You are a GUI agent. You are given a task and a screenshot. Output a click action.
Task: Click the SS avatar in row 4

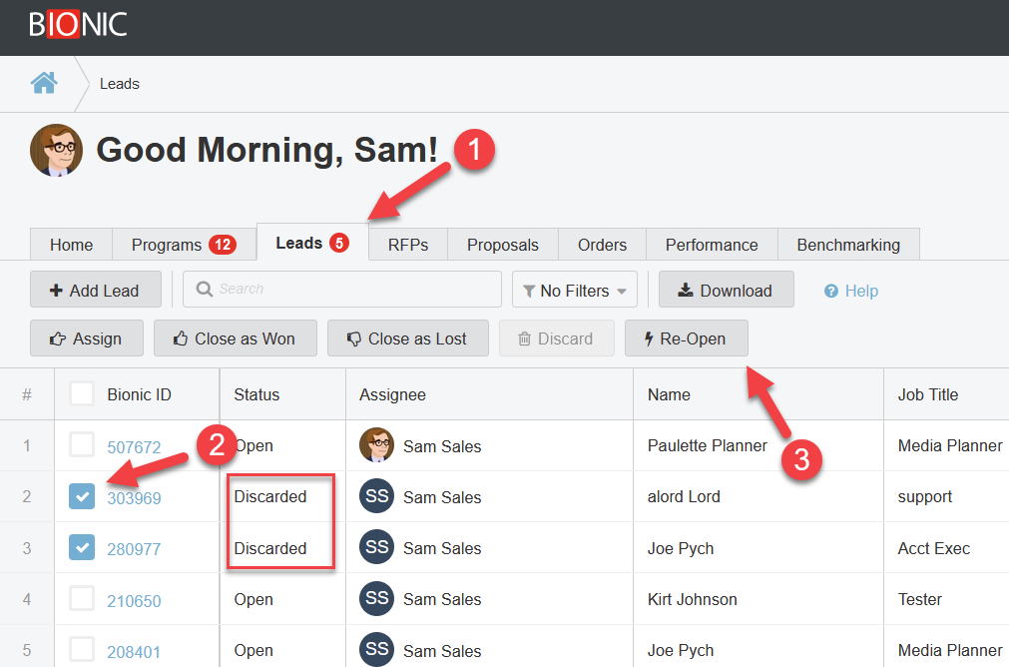click(x=376, y=599)
